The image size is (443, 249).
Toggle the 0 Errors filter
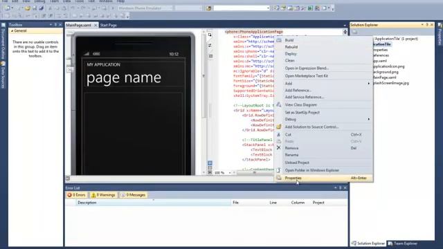click(76, 195)
